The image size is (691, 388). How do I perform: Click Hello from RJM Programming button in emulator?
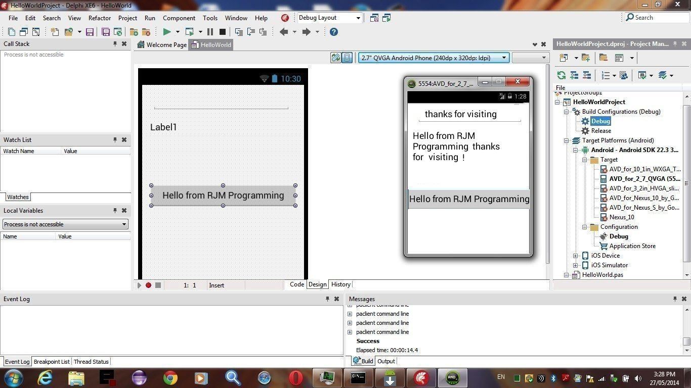[469, 199]
